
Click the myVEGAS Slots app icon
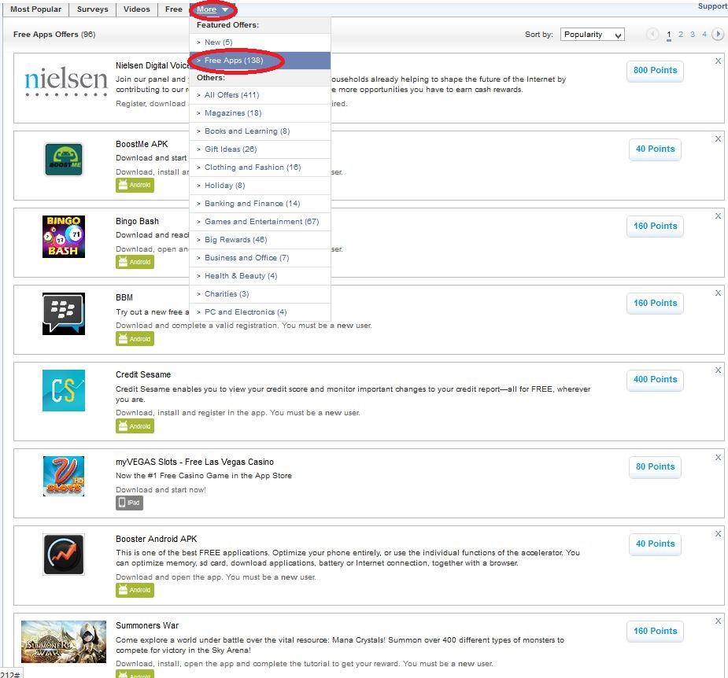(x=64, y=476)
